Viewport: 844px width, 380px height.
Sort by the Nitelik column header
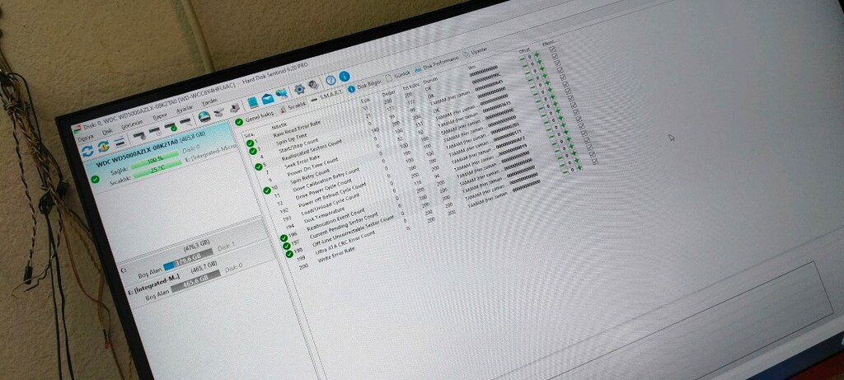280,125
